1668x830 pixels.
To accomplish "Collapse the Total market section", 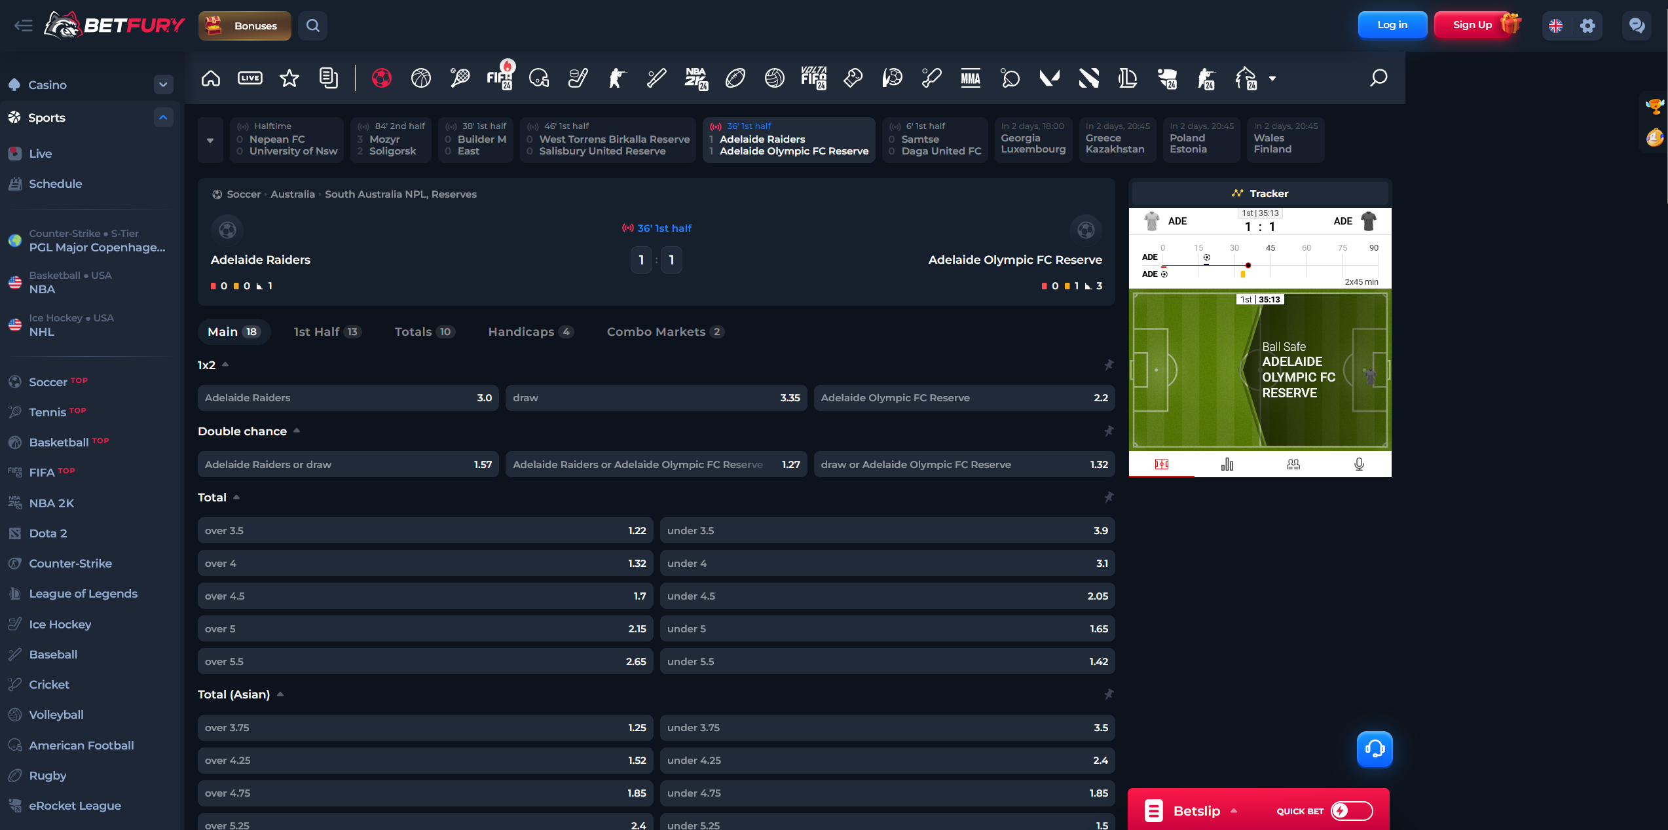I will click(236, 497).
